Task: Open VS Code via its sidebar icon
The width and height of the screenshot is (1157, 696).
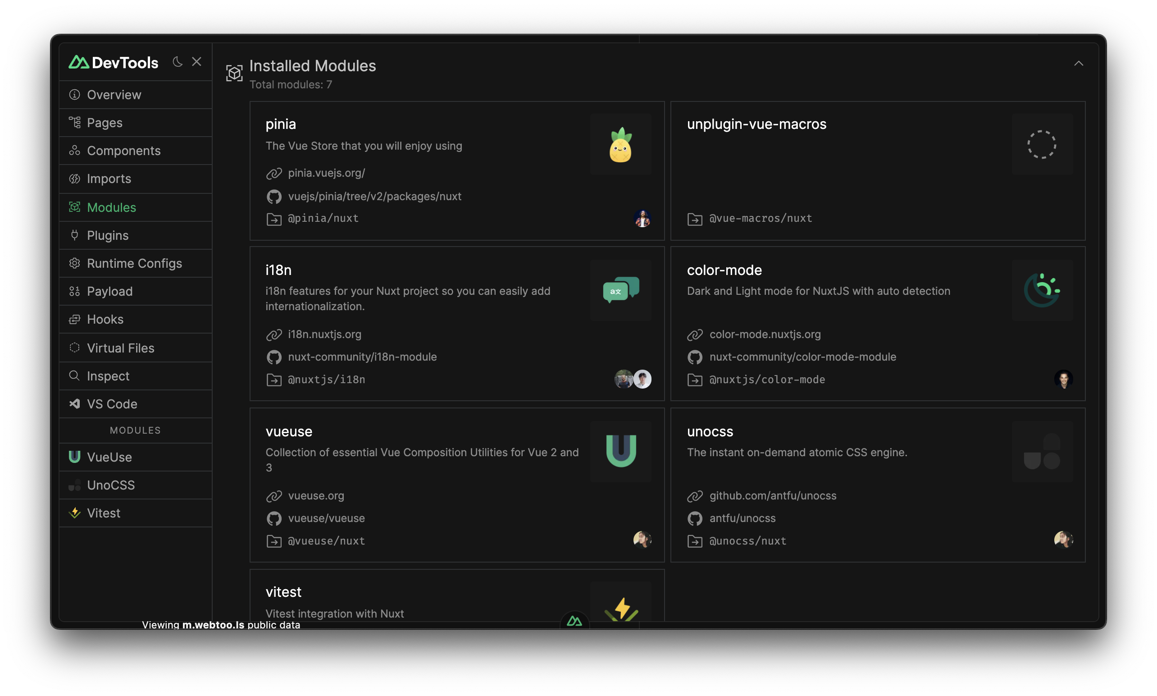Action: (74, 404)
